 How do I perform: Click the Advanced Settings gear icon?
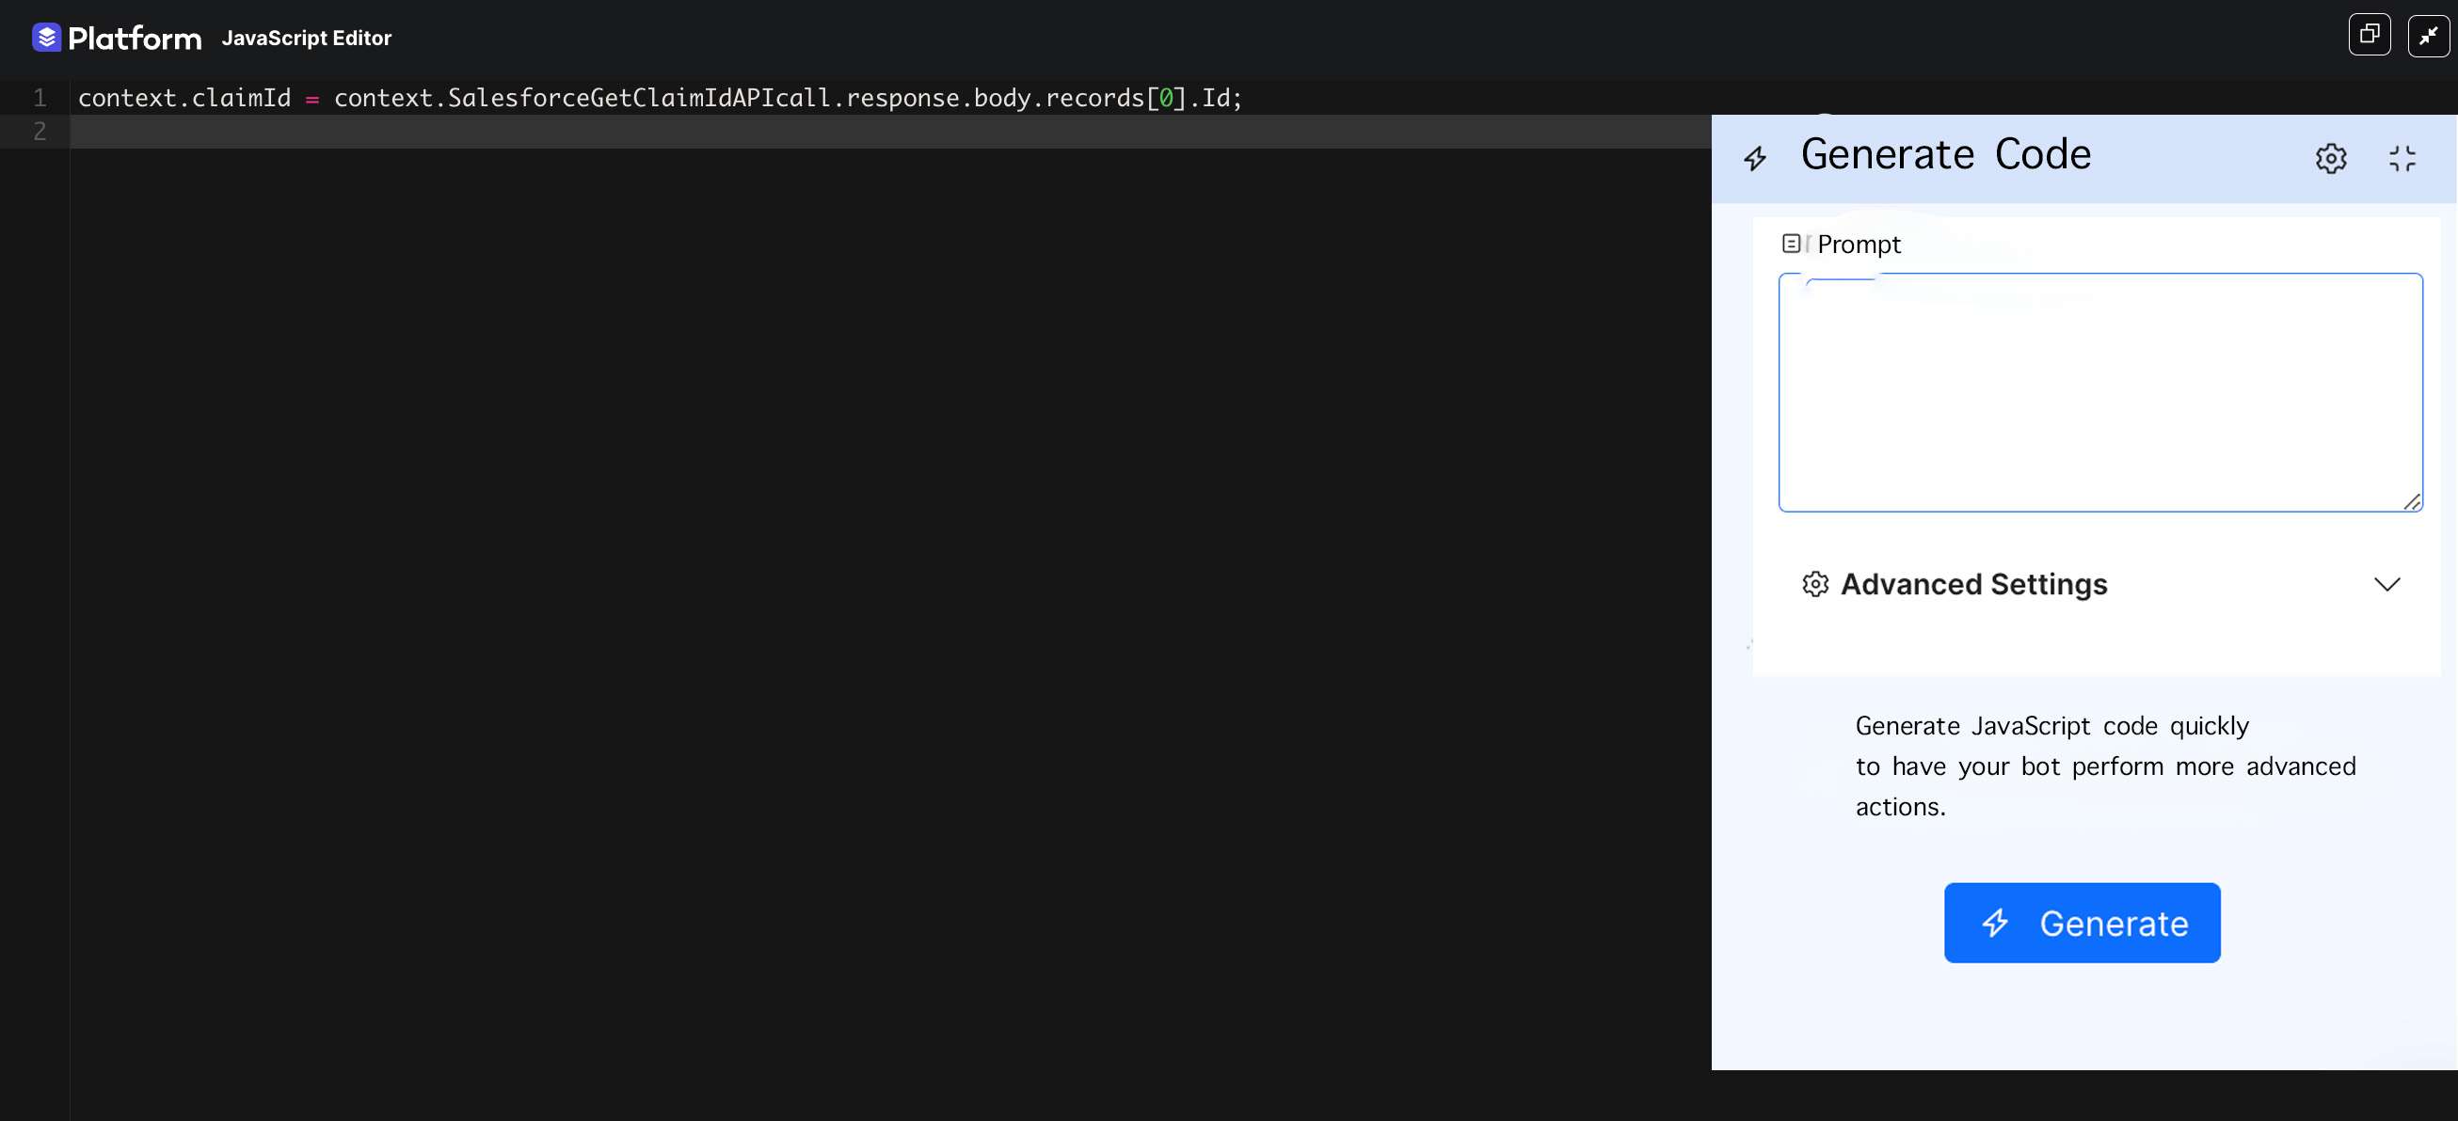click(x=1814, y=584)
